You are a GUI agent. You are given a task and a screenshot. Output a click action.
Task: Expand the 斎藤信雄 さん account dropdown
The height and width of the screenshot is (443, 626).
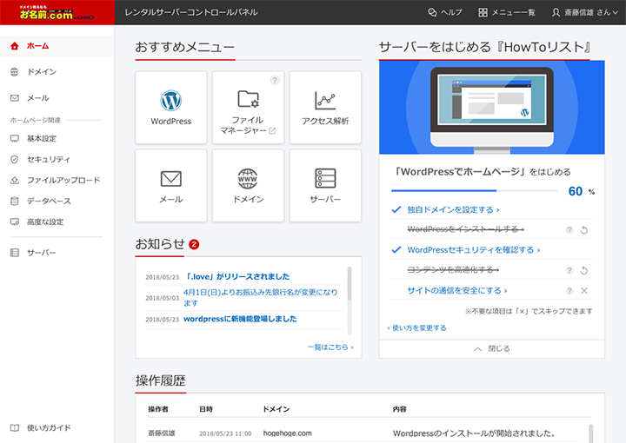pos(585,12)
